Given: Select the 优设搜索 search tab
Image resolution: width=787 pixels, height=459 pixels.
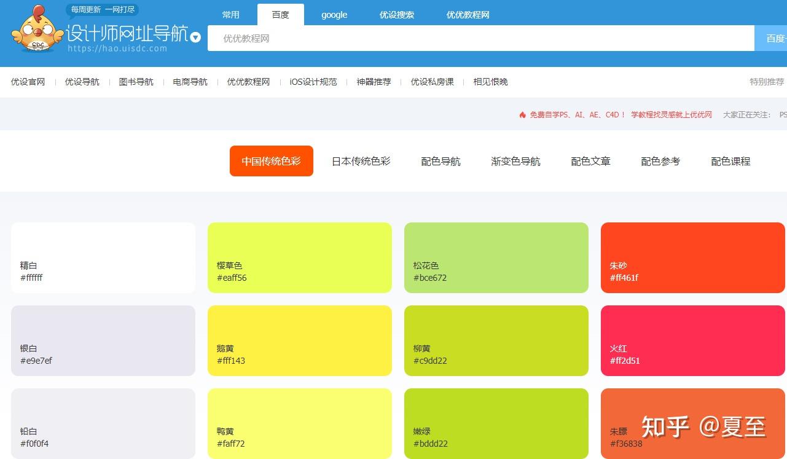Looking at the screenshot, I should (x=396, y=15).
